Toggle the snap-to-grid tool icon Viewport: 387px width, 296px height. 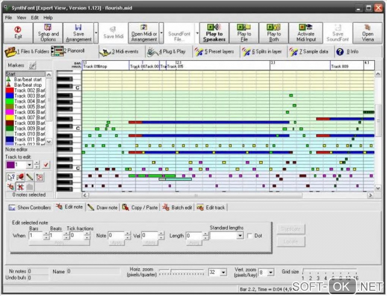point(20,186)
